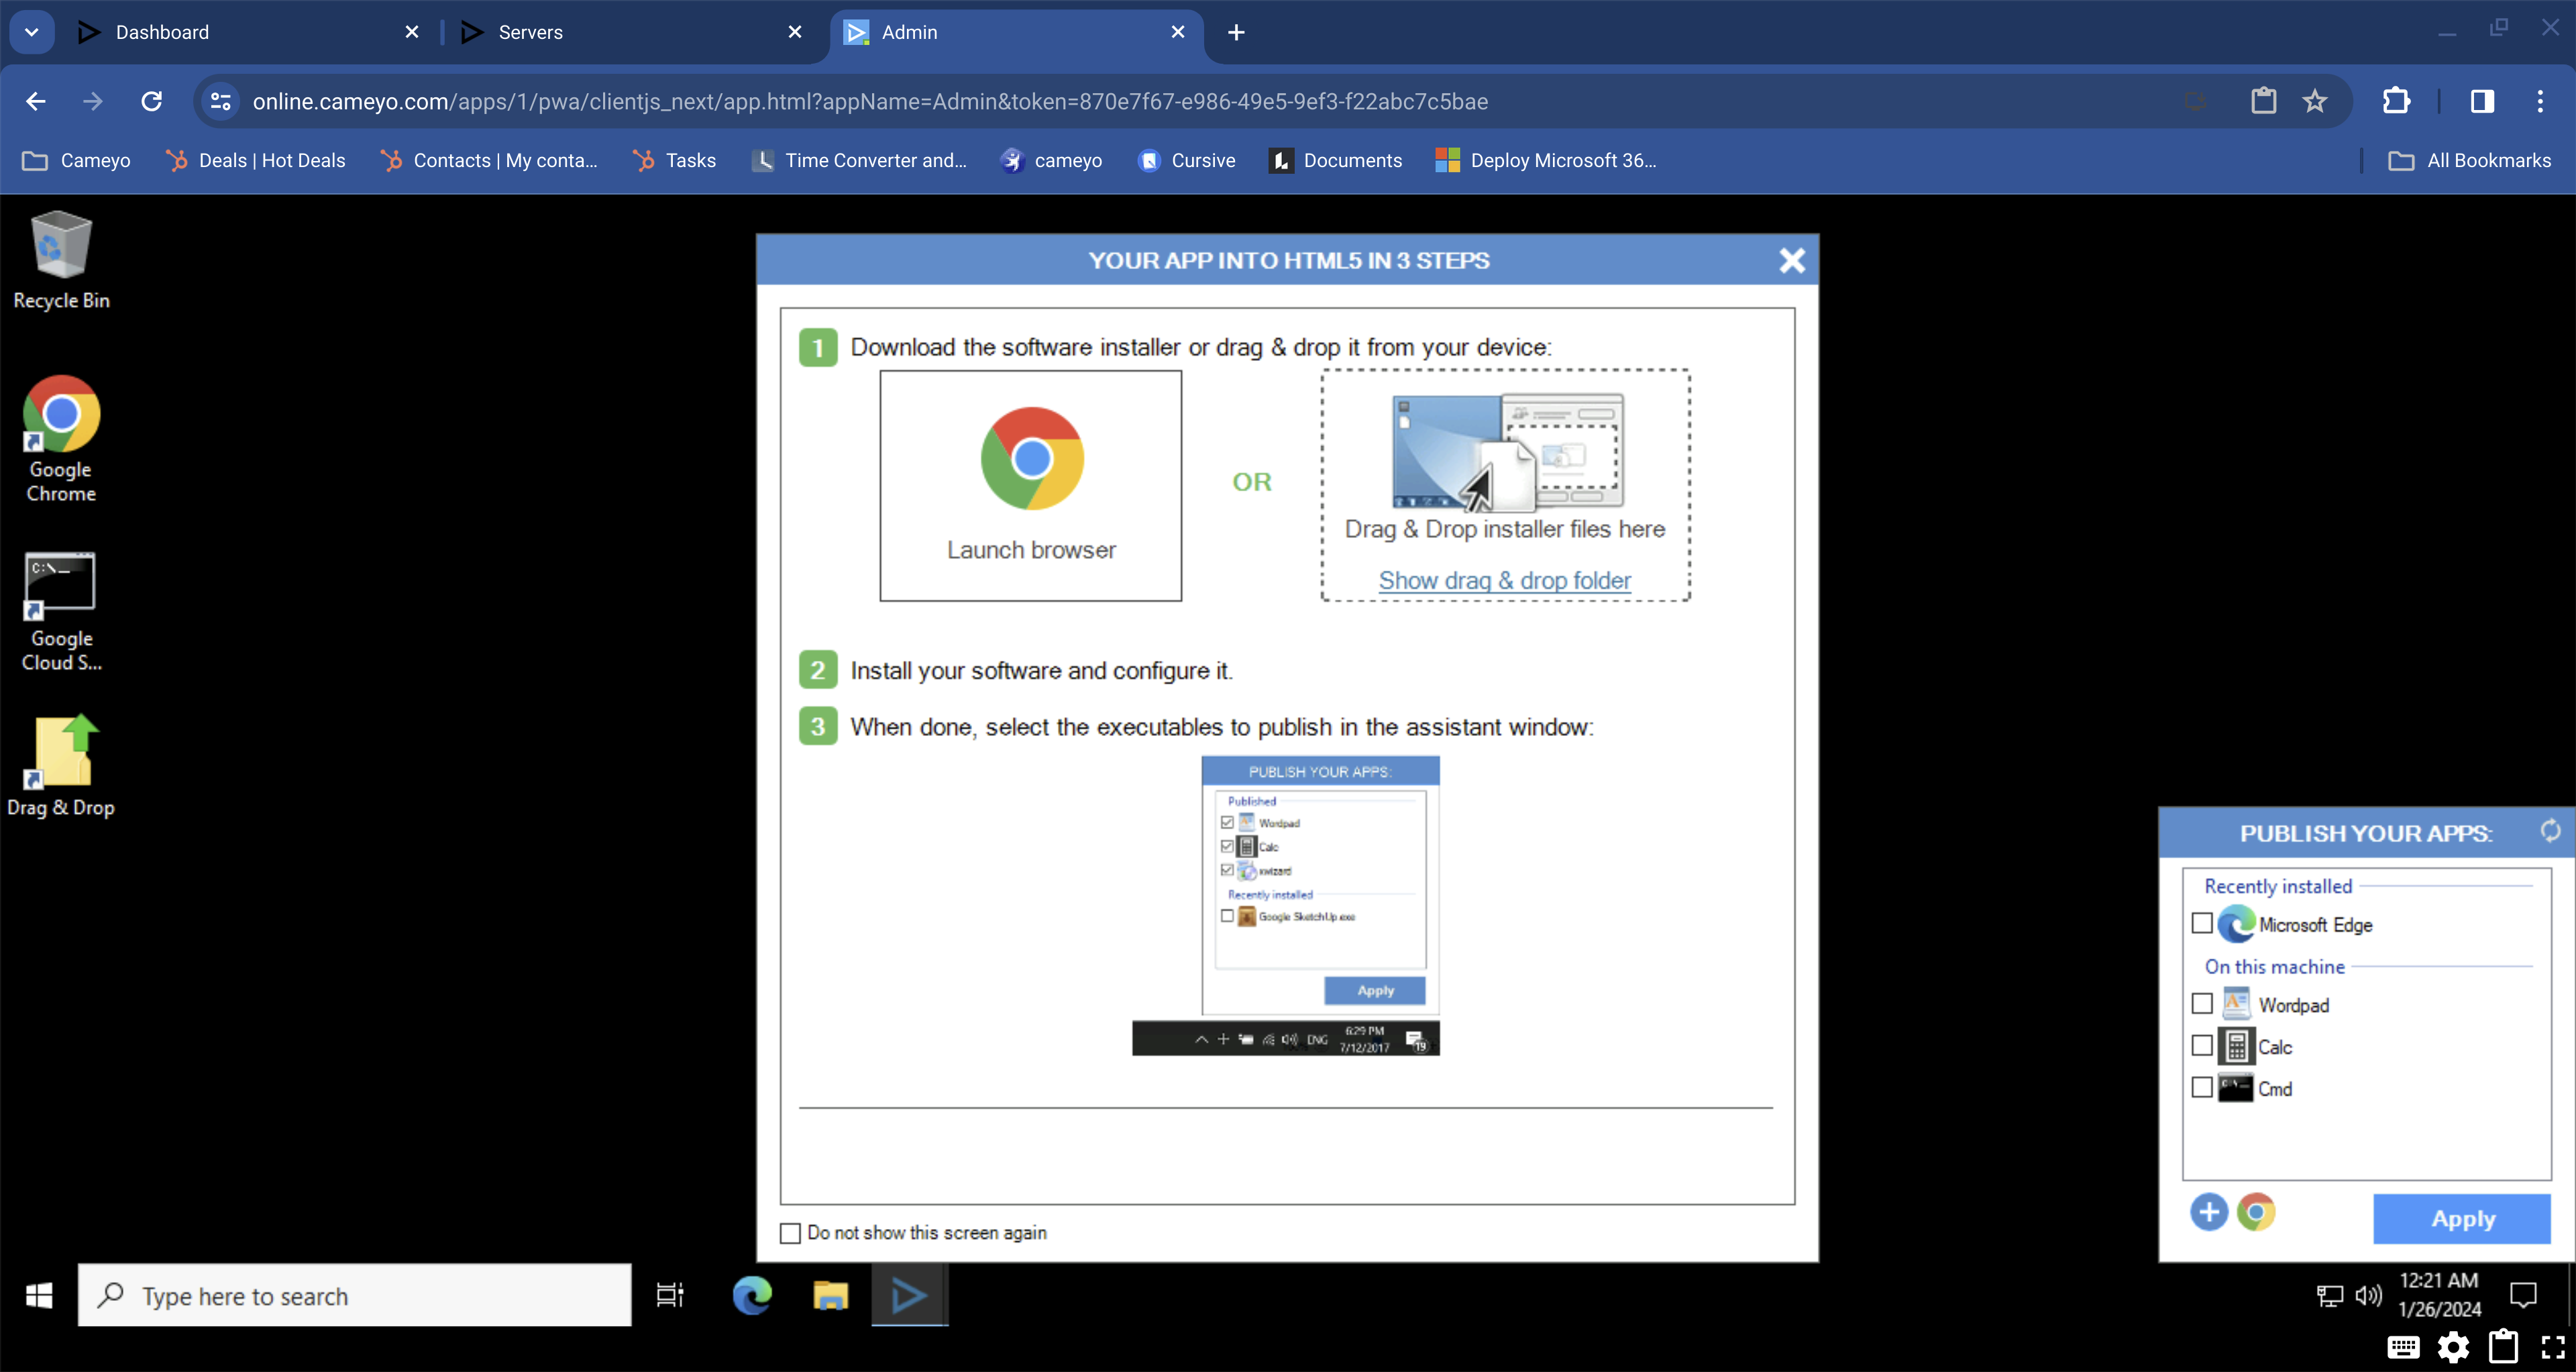Open the Time Converter and... bookmark
Viewport: 2576px width, 1372px height.
[x=860, y=160]
